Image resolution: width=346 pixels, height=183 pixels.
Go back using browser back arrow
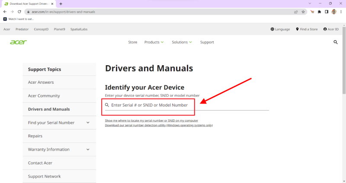[5, 12]
